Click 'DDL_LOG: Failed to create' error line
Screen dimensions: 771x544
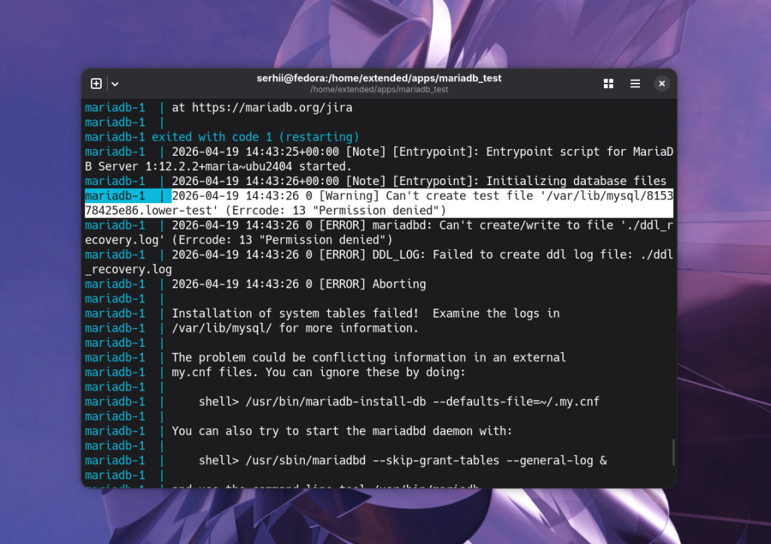(x=379, y=255)
